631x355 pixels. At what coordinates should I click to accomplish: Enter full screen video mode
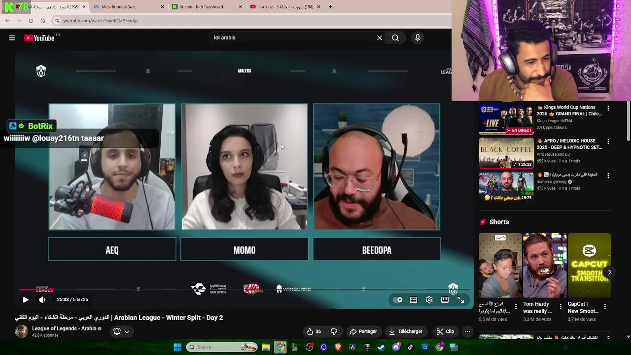pos(461,300)
